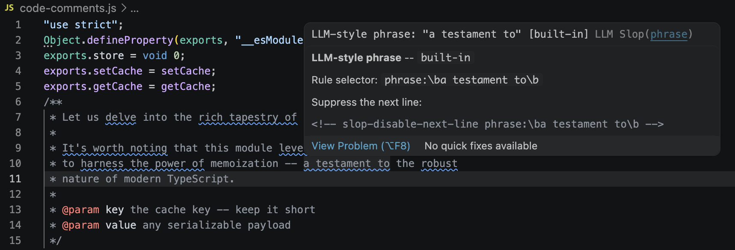
Task: Click 'Suppress the next line:' text in hover
Action: [x=367, y=102]
